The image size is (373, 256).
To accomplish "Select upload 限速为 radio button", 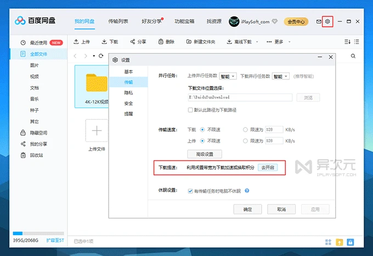I will click(245, 141).
